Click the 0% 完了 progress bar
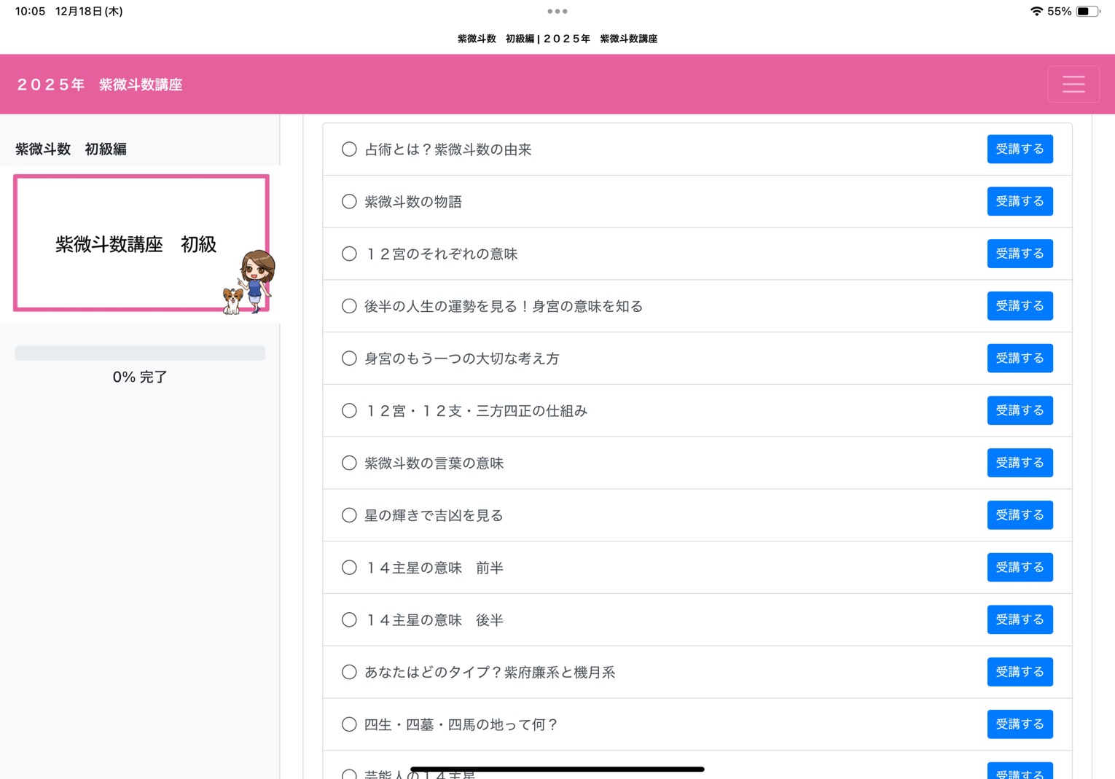Image resolution: width=1115 pixels, height=779 pixels. tap(140, 353)
